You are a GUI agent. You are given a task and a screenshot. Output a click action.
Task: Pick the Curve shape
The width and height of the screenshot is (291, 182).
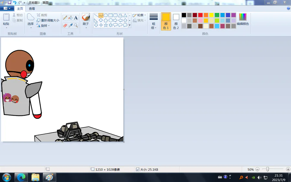[101, 15]
